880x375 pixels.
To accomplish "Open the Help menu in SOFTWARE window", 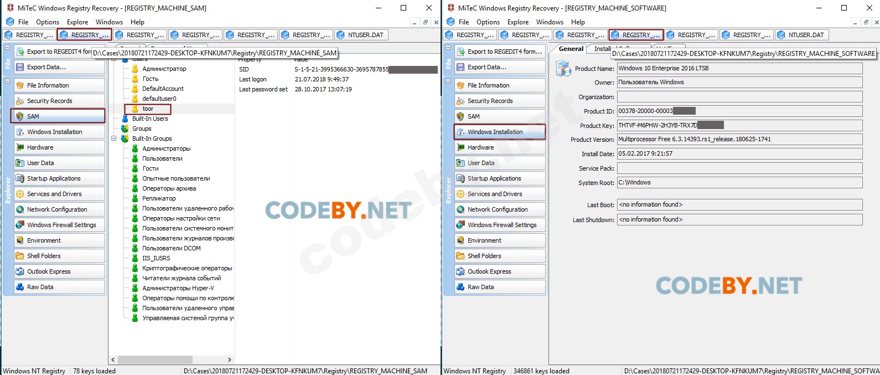I will 578,22.
